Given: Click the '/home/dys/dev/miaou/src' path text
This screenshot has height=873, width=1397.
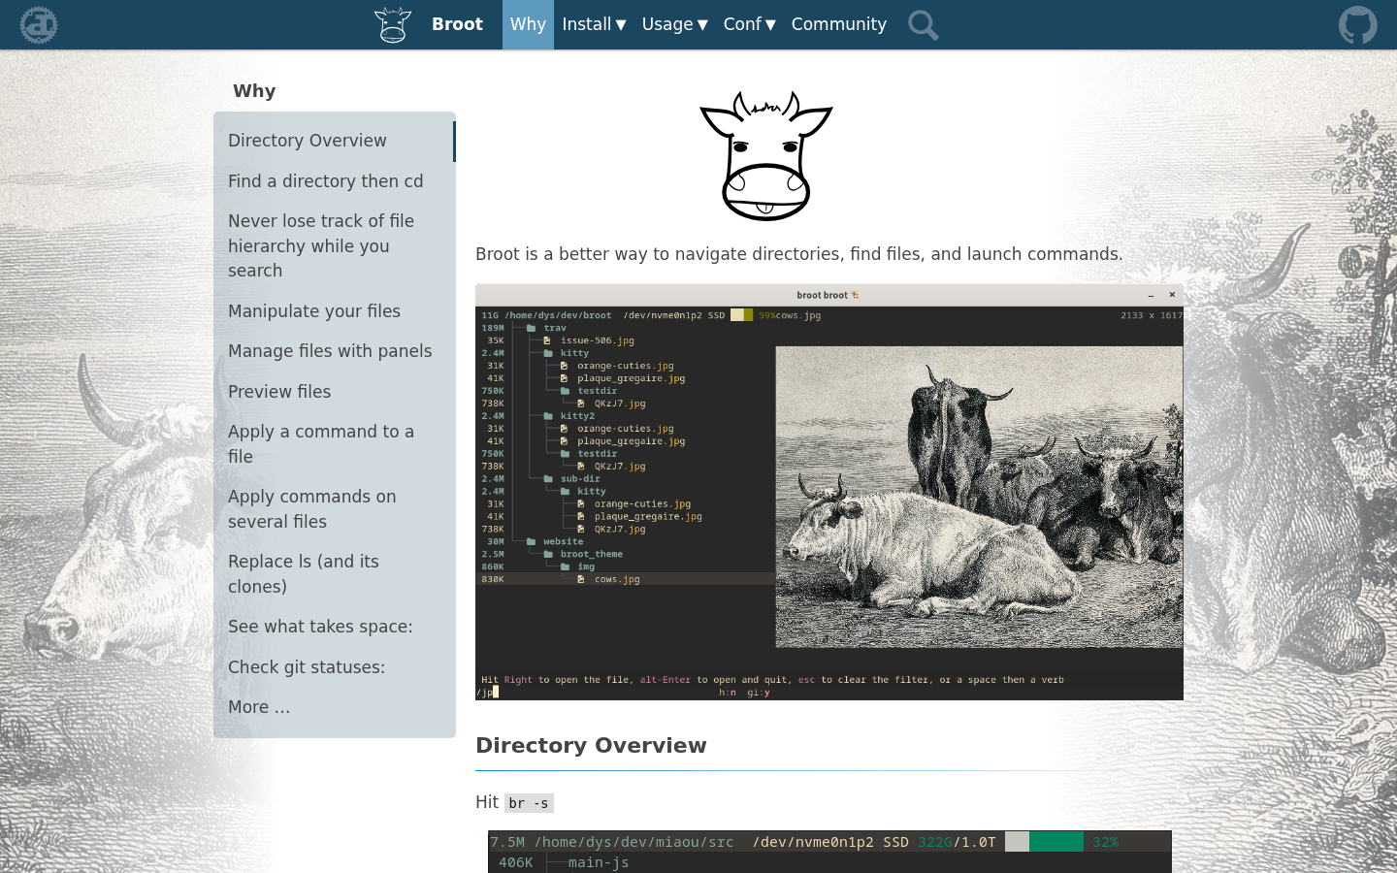Looking at the screenshot, I should point(634,842).
